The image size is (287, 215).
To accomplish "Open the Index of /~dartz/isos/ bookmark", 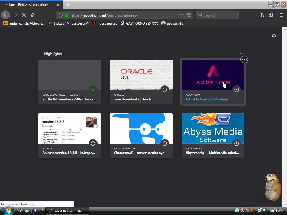I will [68, 24].
